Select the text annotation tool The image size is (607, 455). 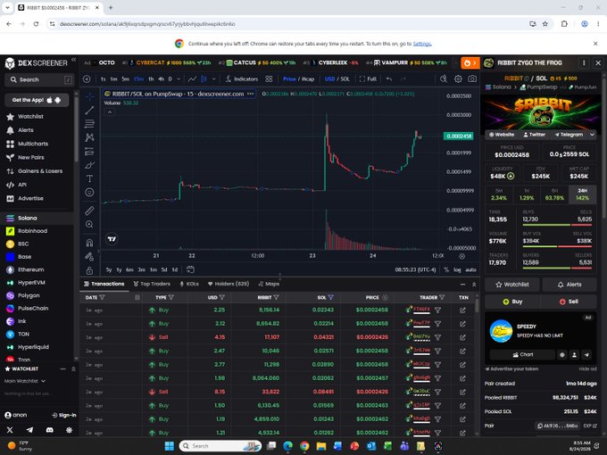pyautogui.click(x=89, y=178)
